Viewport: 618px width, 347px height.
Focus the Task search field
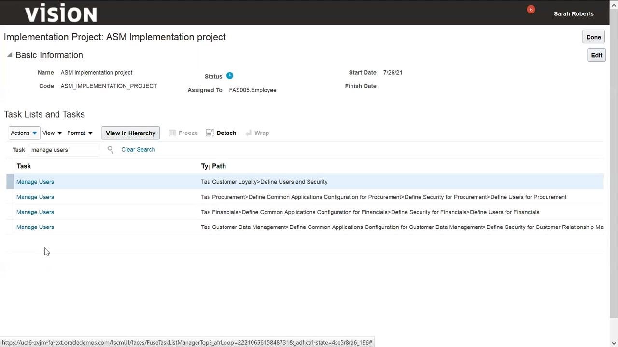(64, 150)
